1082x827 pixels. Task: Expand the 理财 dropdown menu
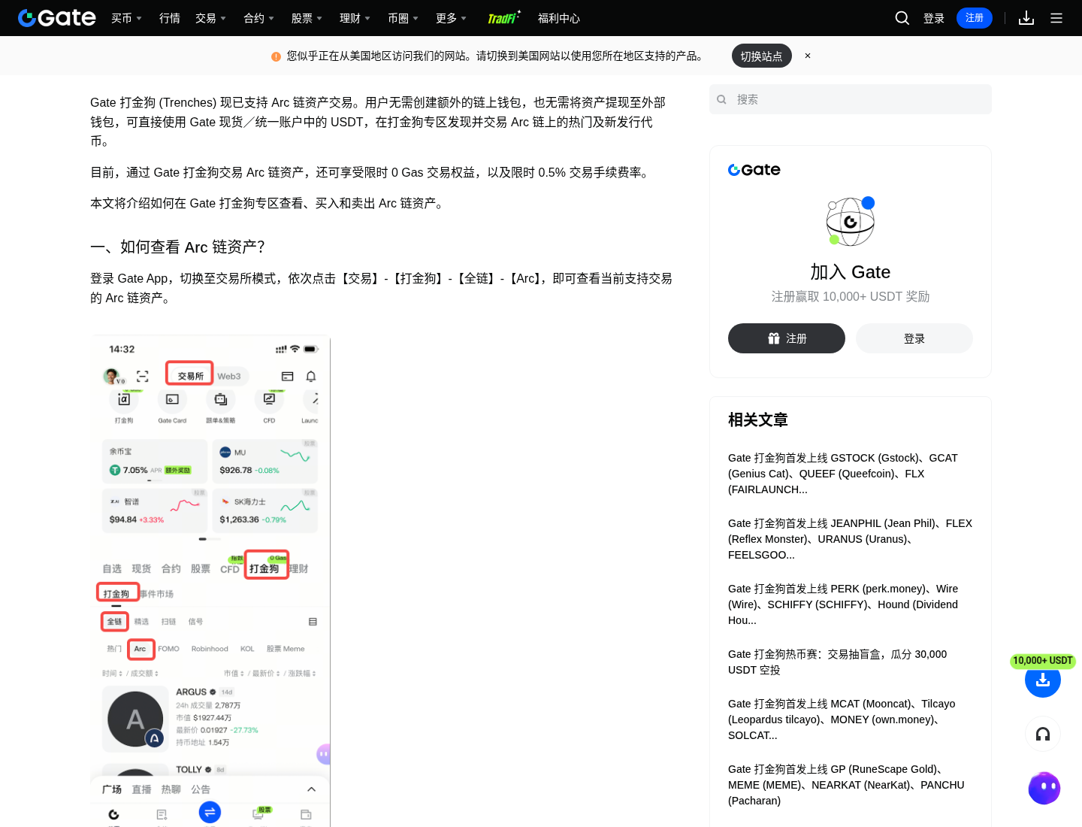tap(355, 18)
